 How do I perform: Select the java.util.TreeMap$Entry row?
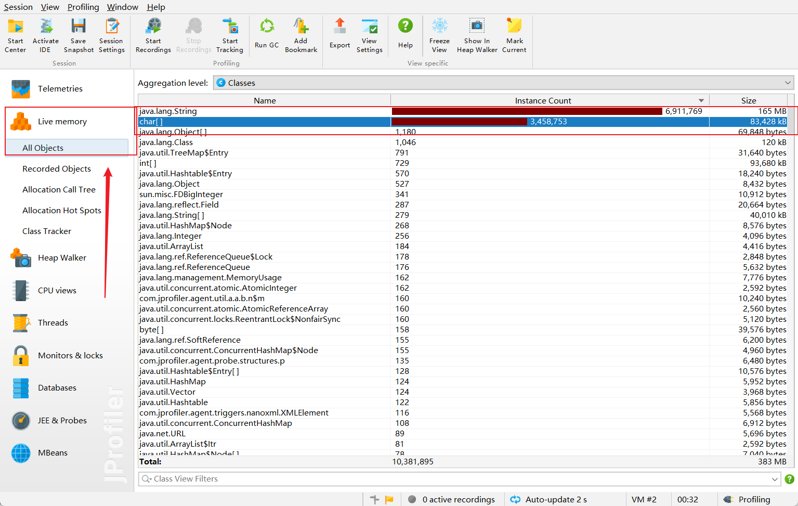point(463,153)
